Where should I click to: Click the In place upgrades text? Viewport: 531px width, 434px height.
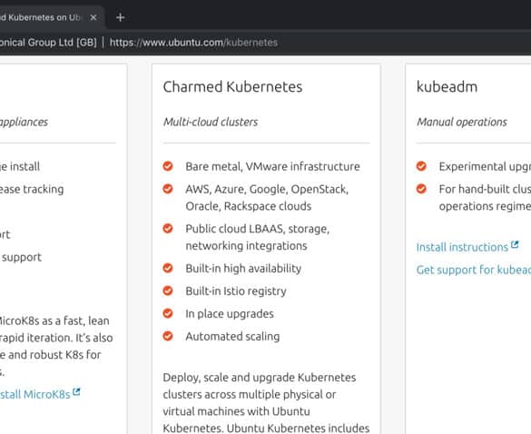(230, 314)
